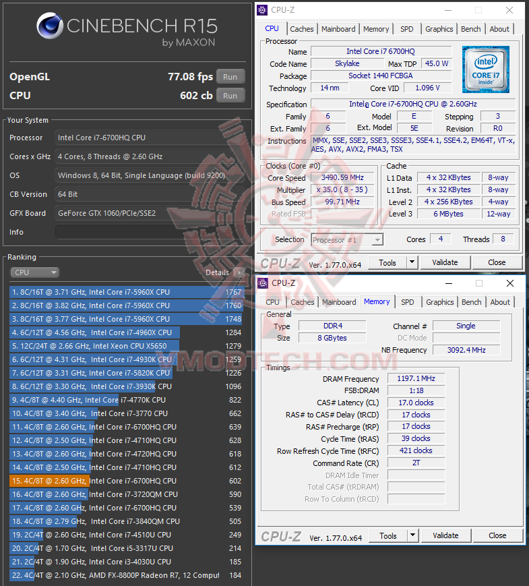Select ranking row 5 Xeon X5650

pos(127,346)
